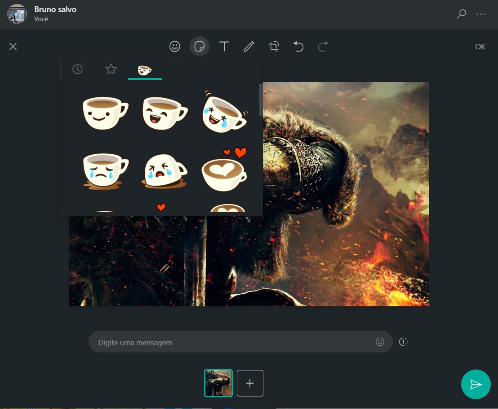The height and width of the screenshot is (409, 498).
Task: Undo the last edit
Action: 298,47
